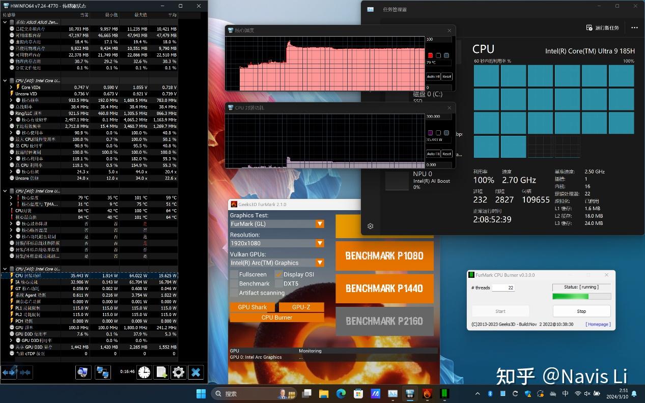Viewport: 645px width, 403px height.
Task: Click Reset in CPU 封装功耗 graph
Action: pos(446,154)
